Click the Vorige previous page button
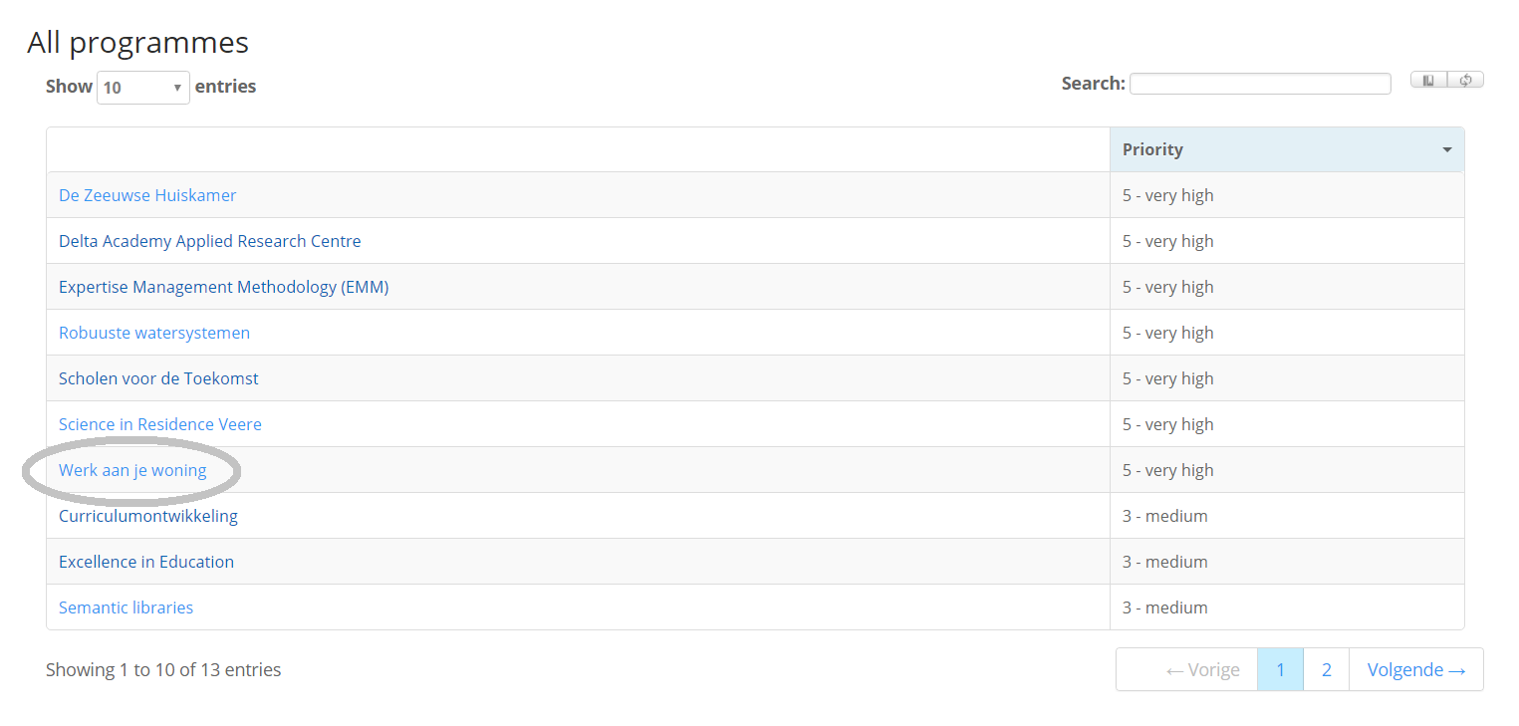This screenshot has width=1519, height=726. [1202, 670]
